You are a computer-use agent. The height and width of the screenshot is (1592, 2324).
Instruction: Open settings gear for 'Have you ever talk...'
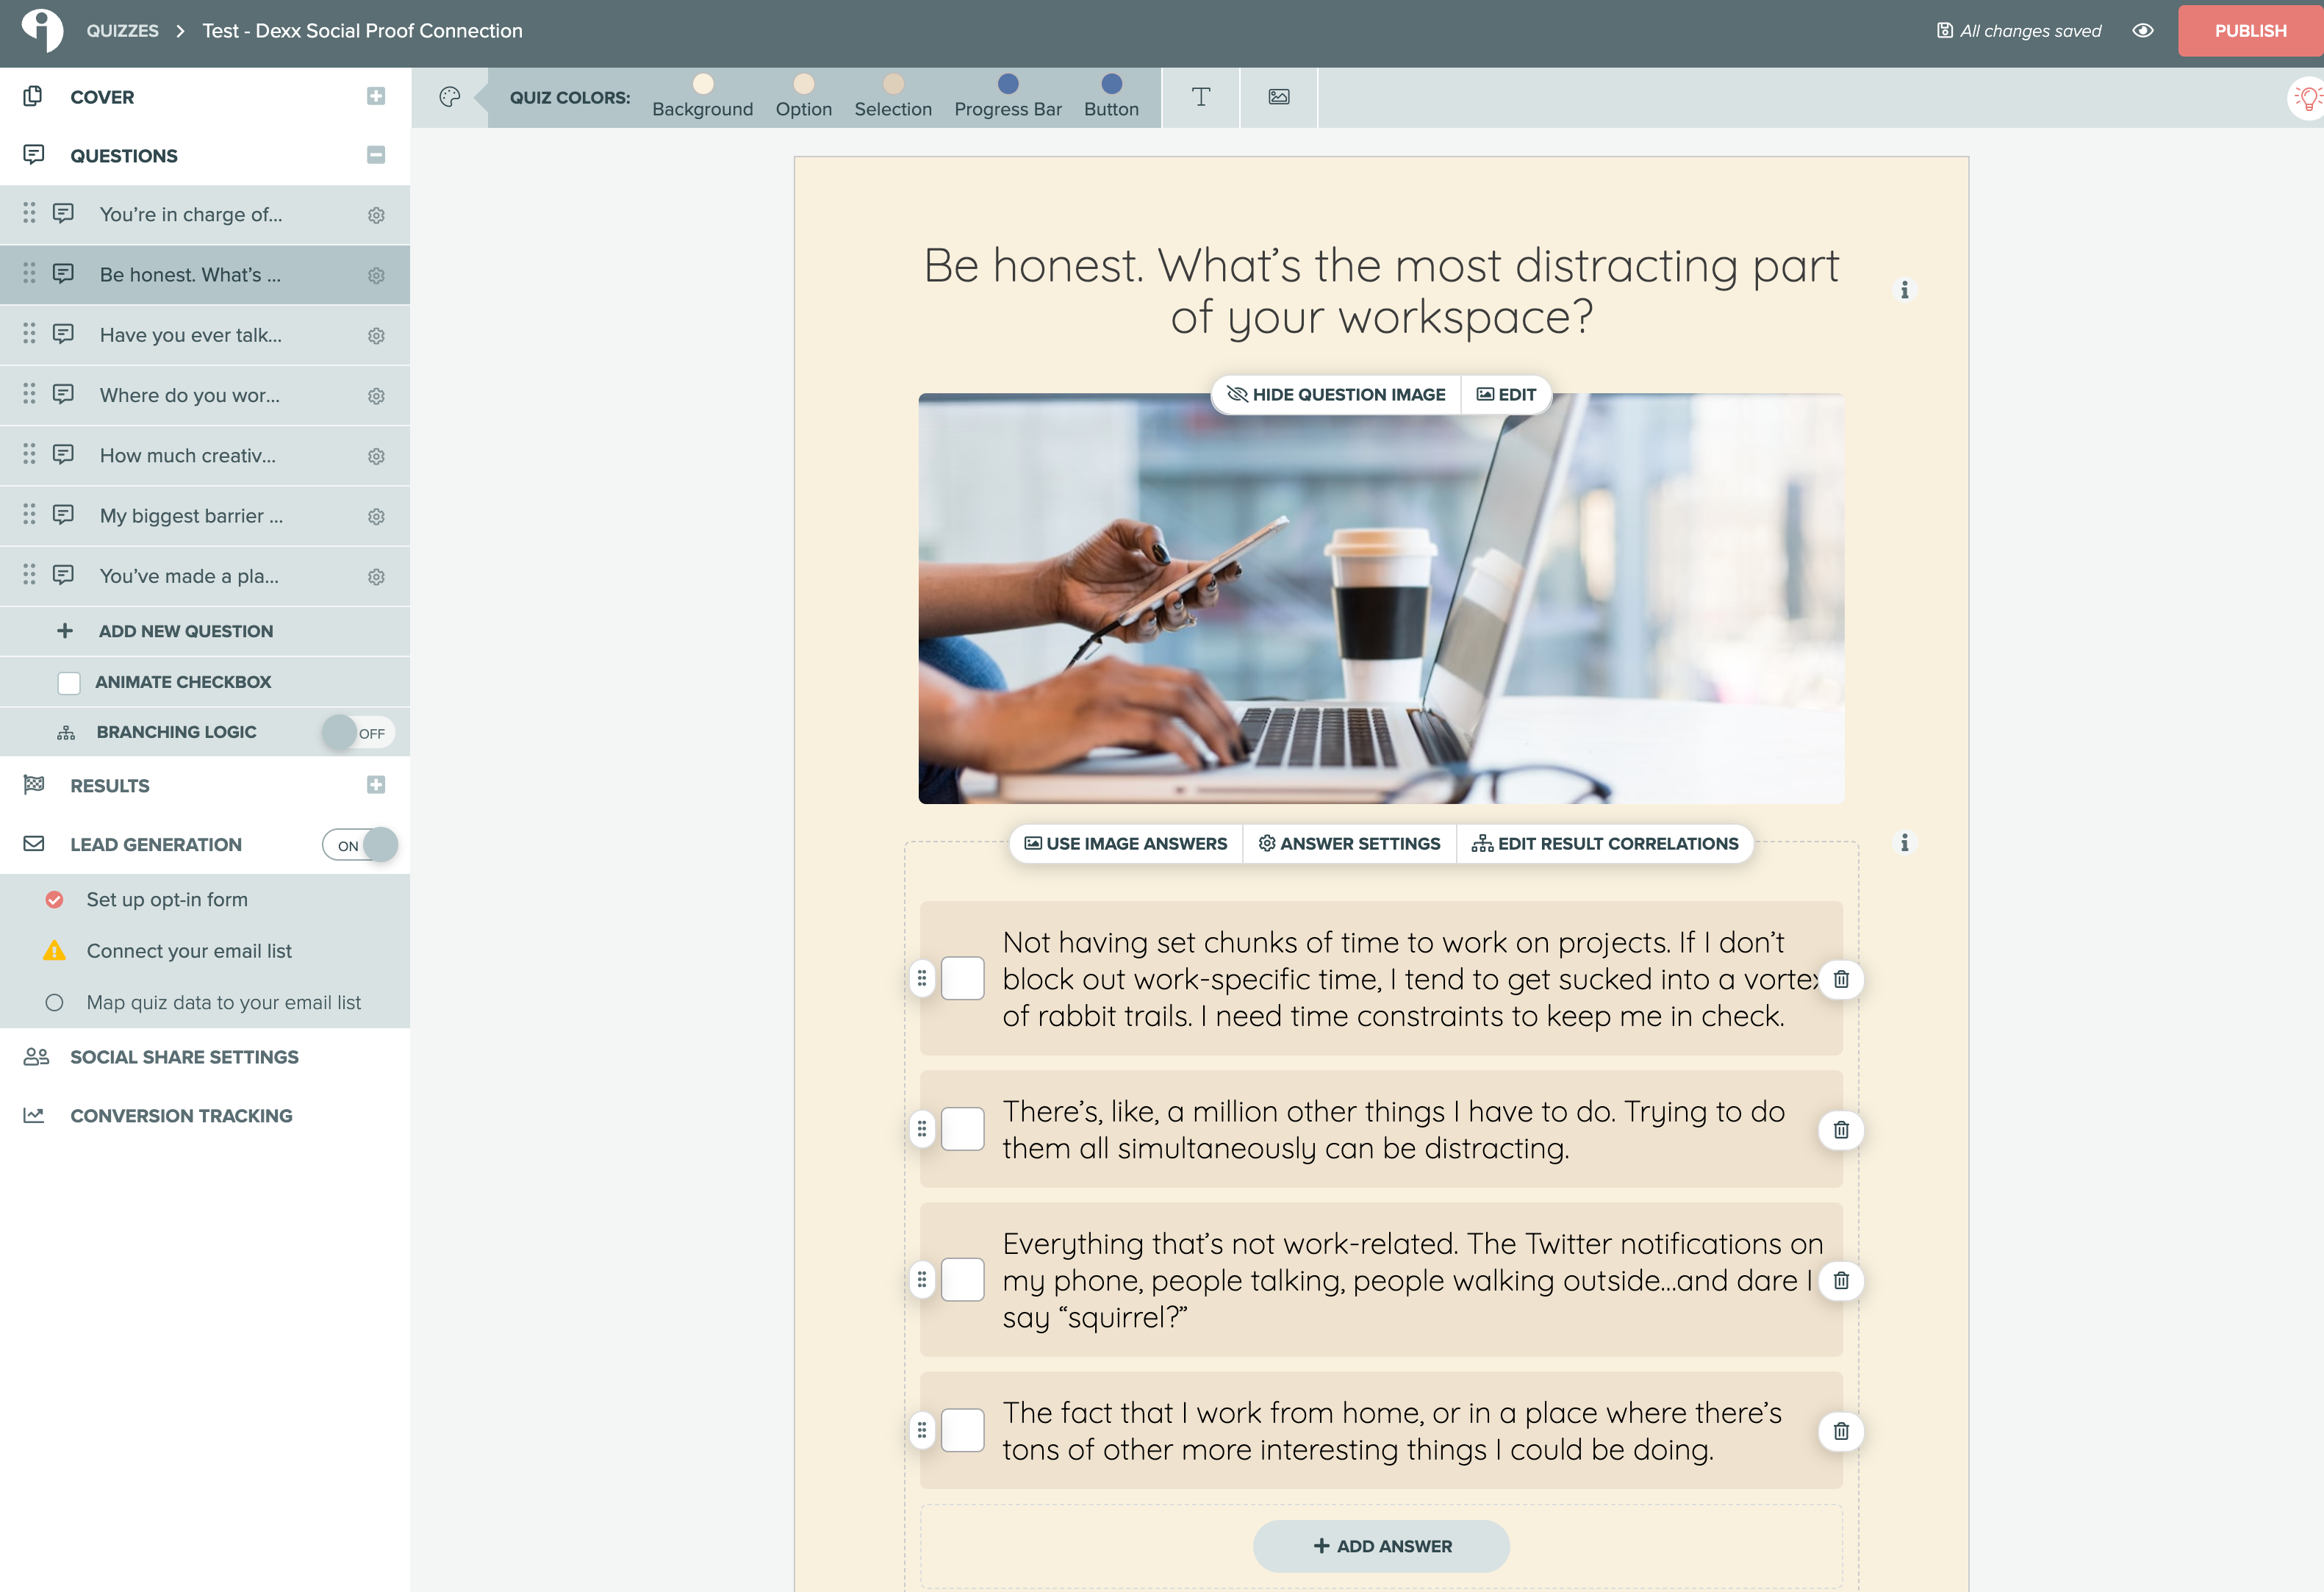pyautogui.click(x=376, y=336)
